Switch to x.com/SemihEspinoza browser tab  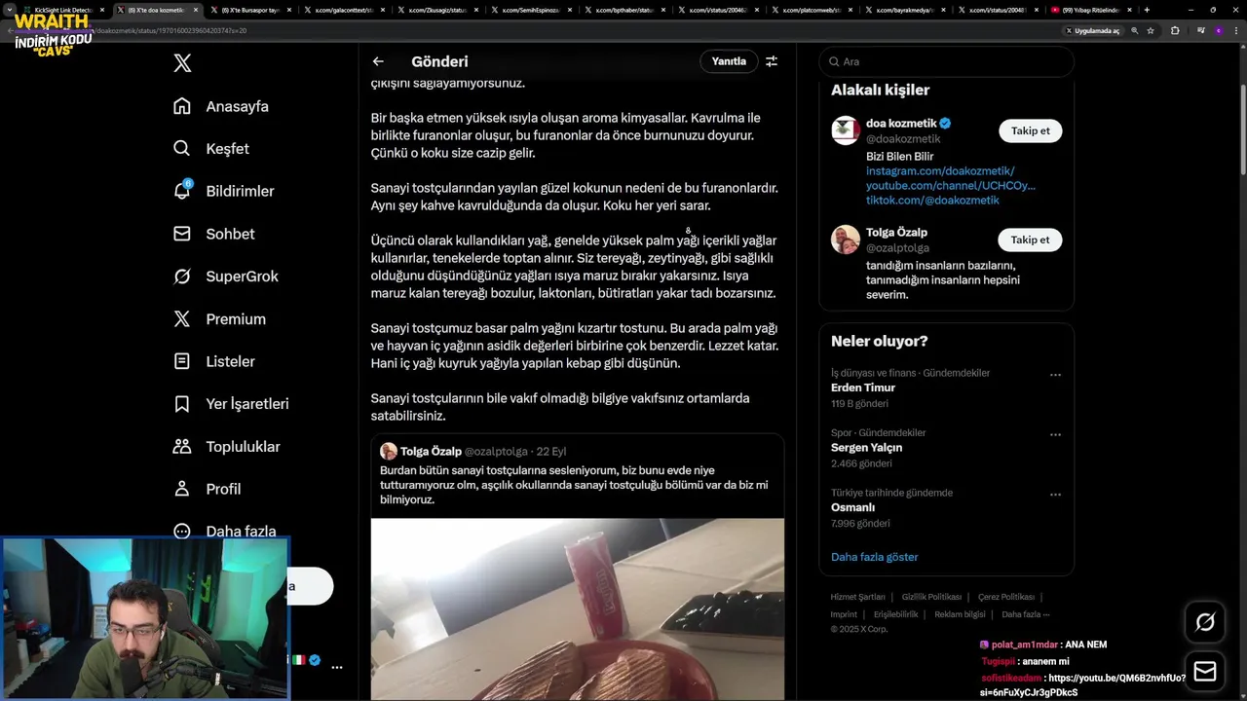click(529, 10)
